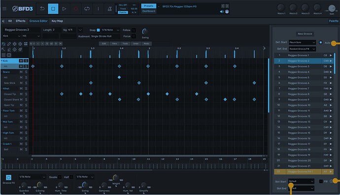Switch to the Kit tab
The width and height of the screenshot is (340, 195).
click(x=10, y=21)
